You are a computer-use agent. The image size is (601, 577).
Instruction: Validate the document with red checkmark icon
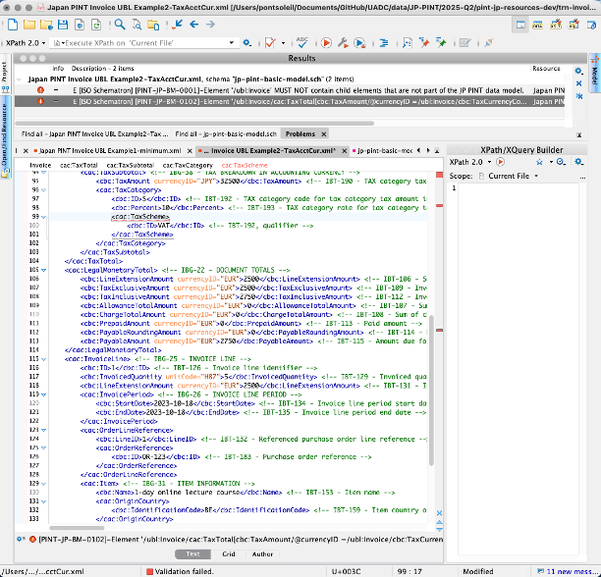pyautogui.click(x=271, y=43)
